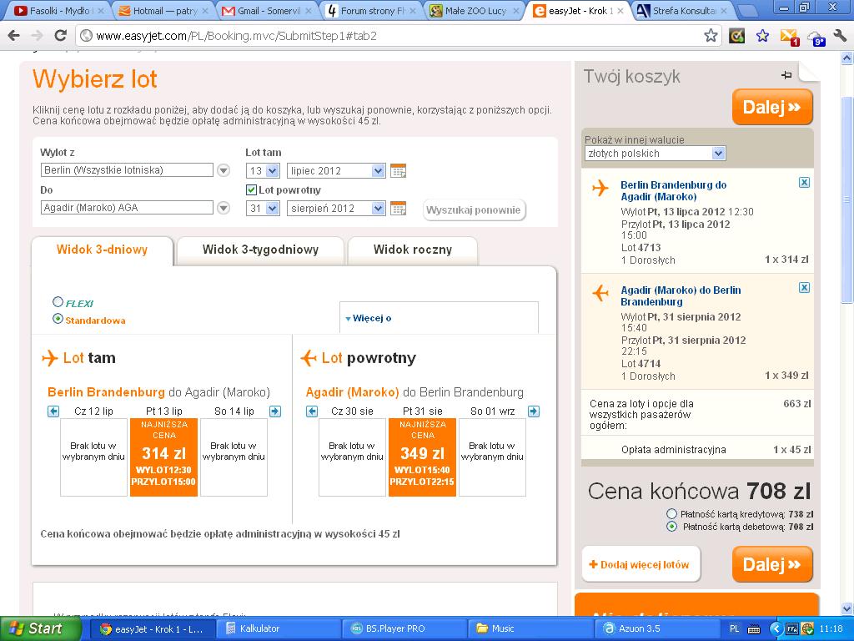Switch to Widok roczny tab

coord(413,250)
